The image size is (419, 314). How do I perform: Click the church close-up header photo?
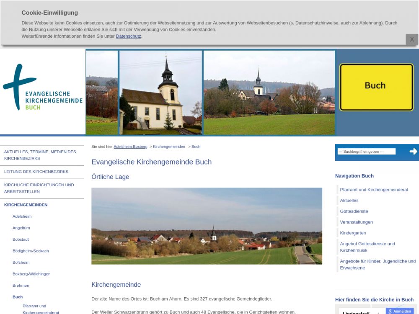[160, 93]
